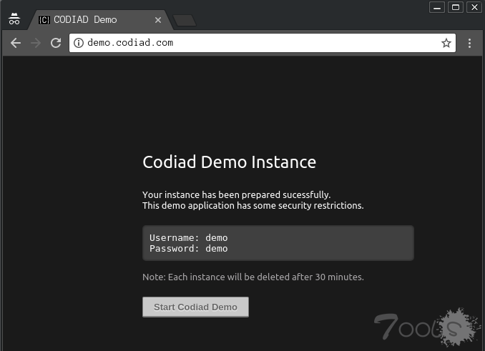Image resolution: width=485 pixels, height=351 pixels.
Task: Click the note about deletion after 30 minutes
Action: click(x=253, y=277)
